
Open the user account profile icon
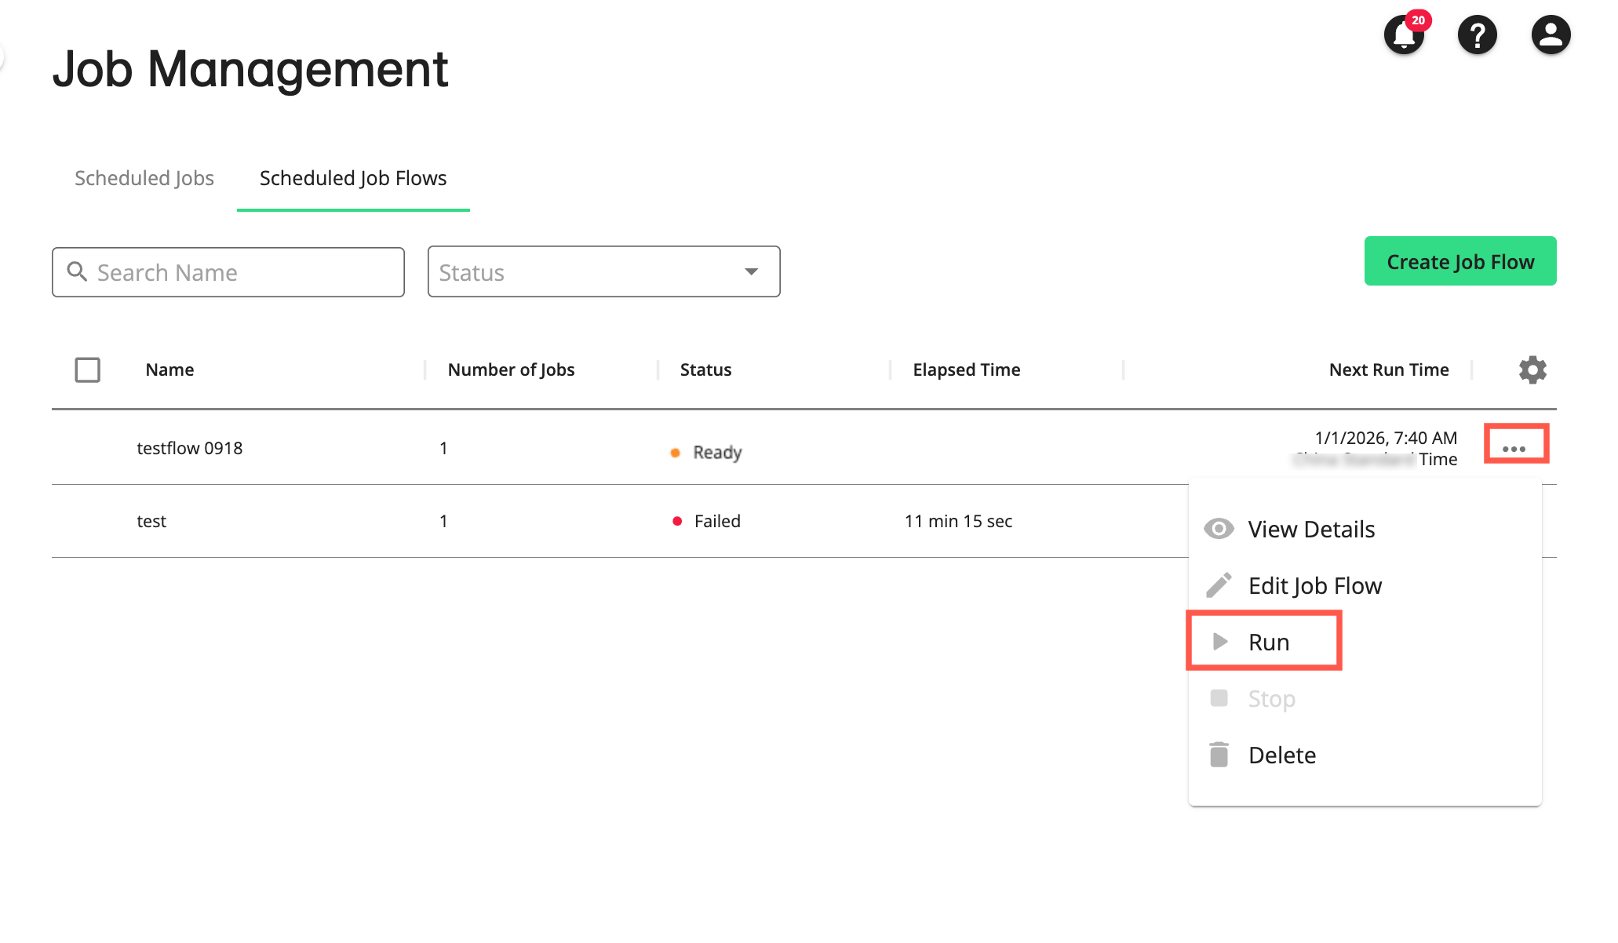coord(1551,35)
